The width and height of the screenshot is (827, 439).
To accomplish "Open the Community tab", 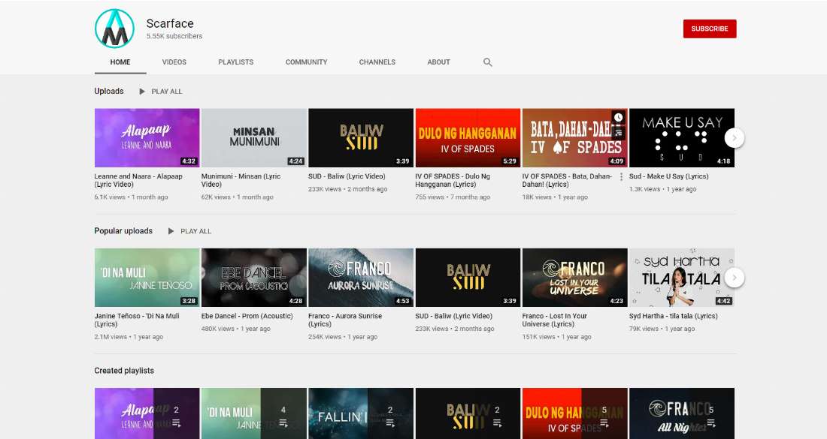I will 307,62.
